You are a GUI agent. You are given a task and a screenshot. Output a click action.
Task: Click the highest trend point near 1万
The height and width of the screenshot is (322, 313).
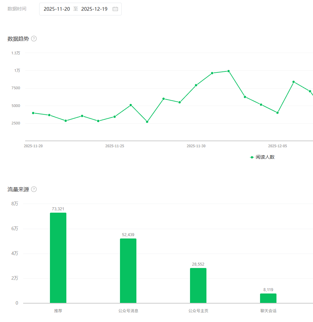coord(229,71)
